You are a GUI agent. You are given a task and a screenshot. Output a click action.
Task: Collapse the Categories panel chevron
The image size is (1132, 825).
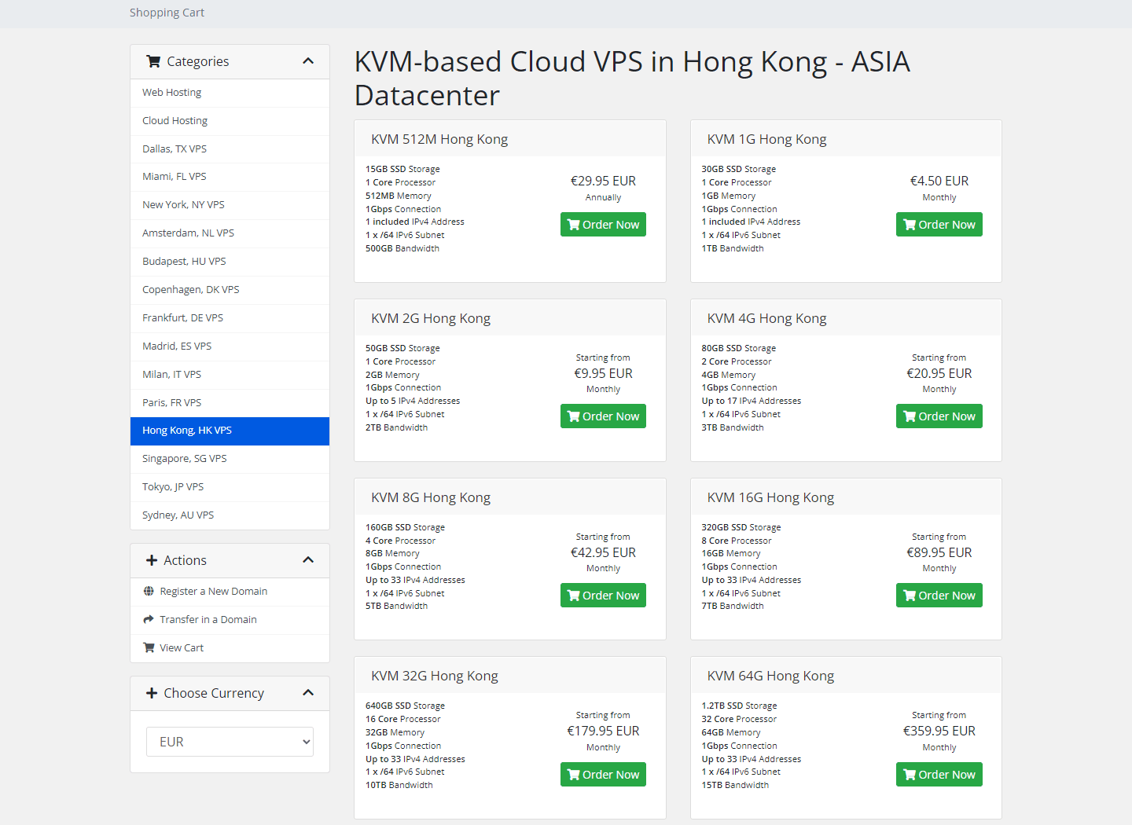(308, 61)
